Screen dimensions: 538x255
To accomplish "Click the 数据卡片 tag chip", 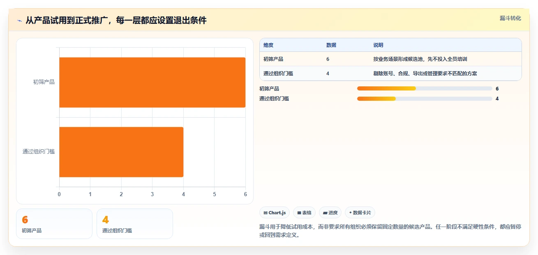I will coord(360,213).
